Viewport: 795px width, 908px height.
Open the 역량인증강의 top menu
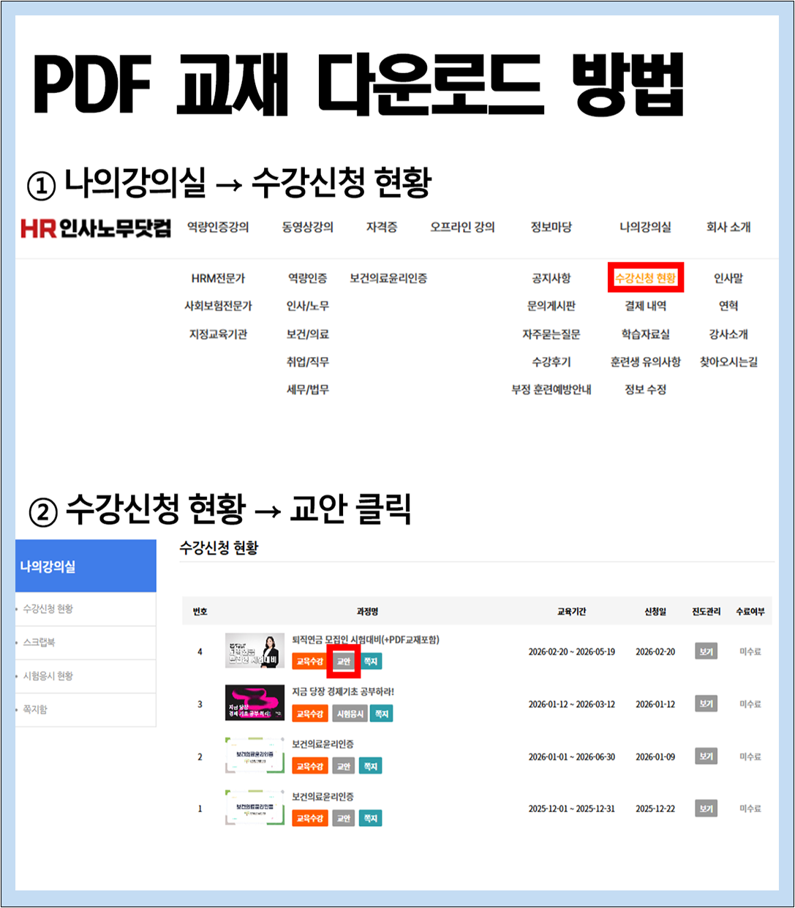[x=218, y=228]
